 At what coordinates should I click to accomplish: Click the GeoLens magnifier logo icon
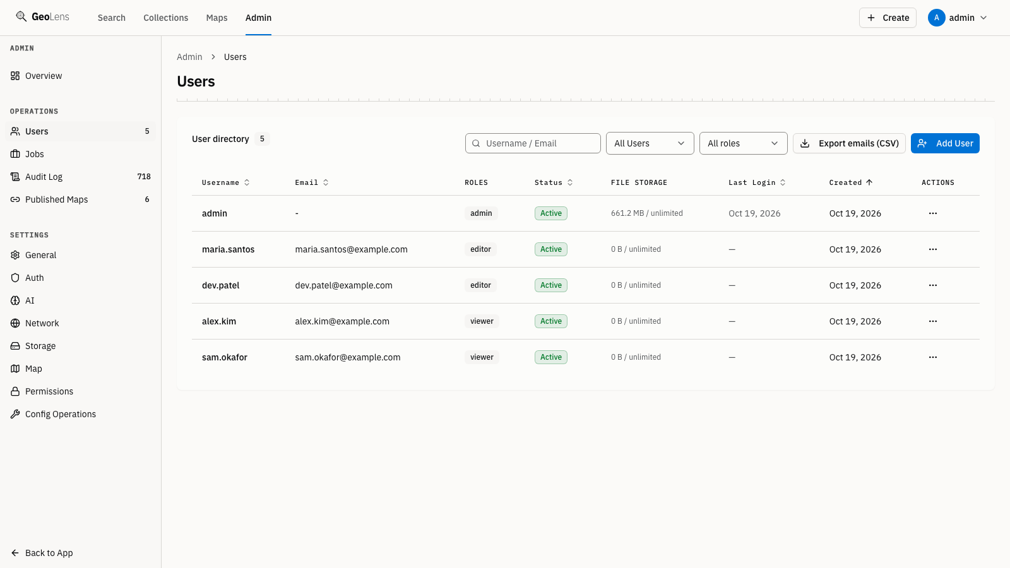(x=21, y=17)
